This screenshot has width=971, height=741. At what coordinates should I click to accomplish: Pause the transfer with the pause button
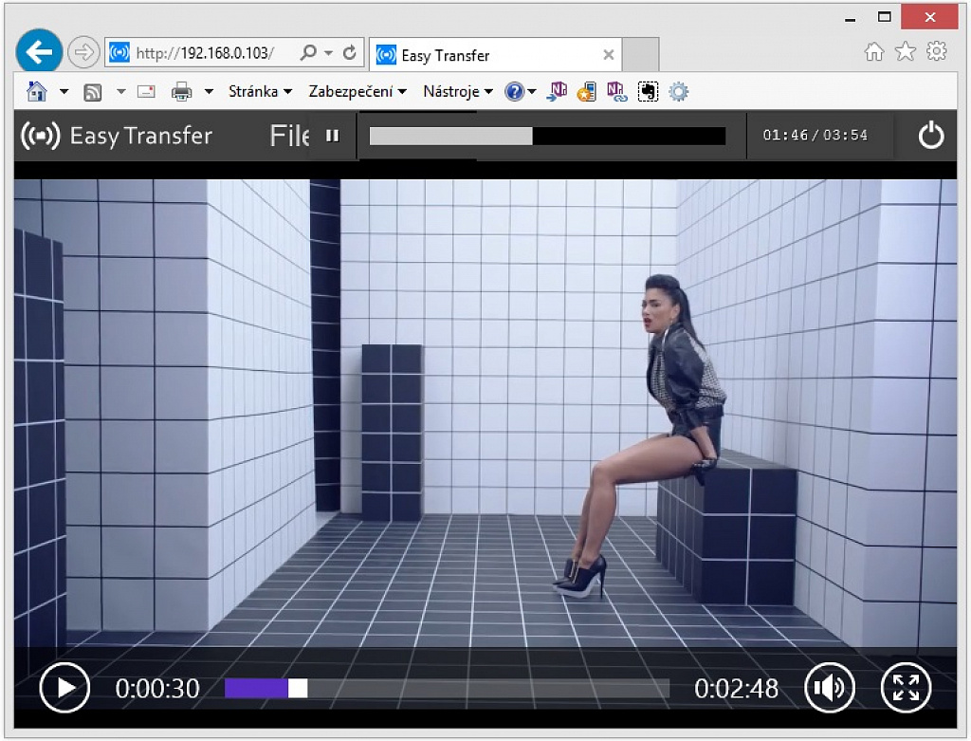tap(333, 136)
